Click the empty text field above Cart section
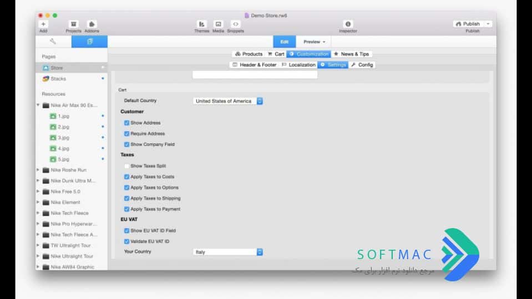The image size is (532, 299). coord(255,75)
